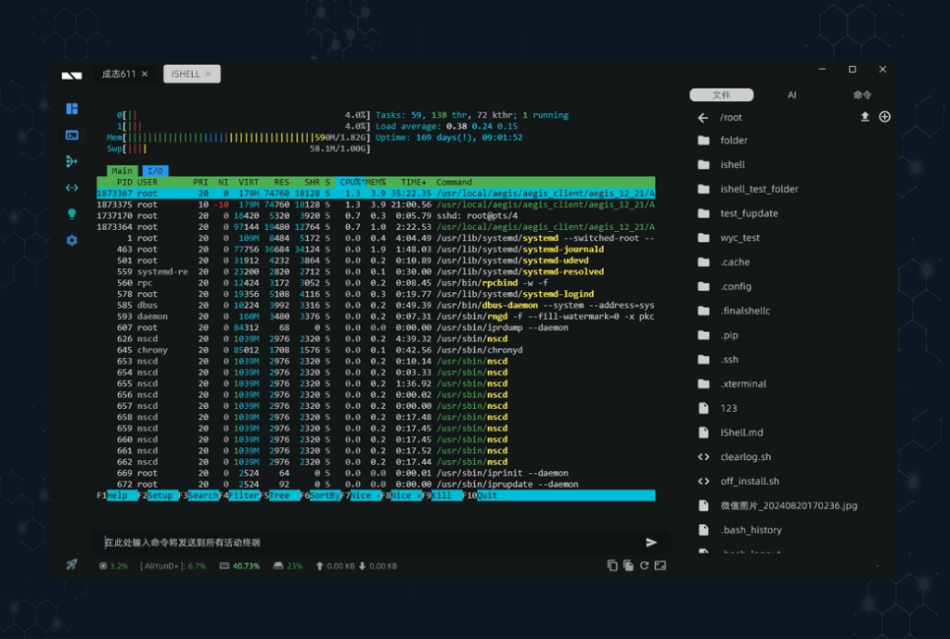Open the settings gear in sidebar
The image size is (950, 639).
coord(71,240)
